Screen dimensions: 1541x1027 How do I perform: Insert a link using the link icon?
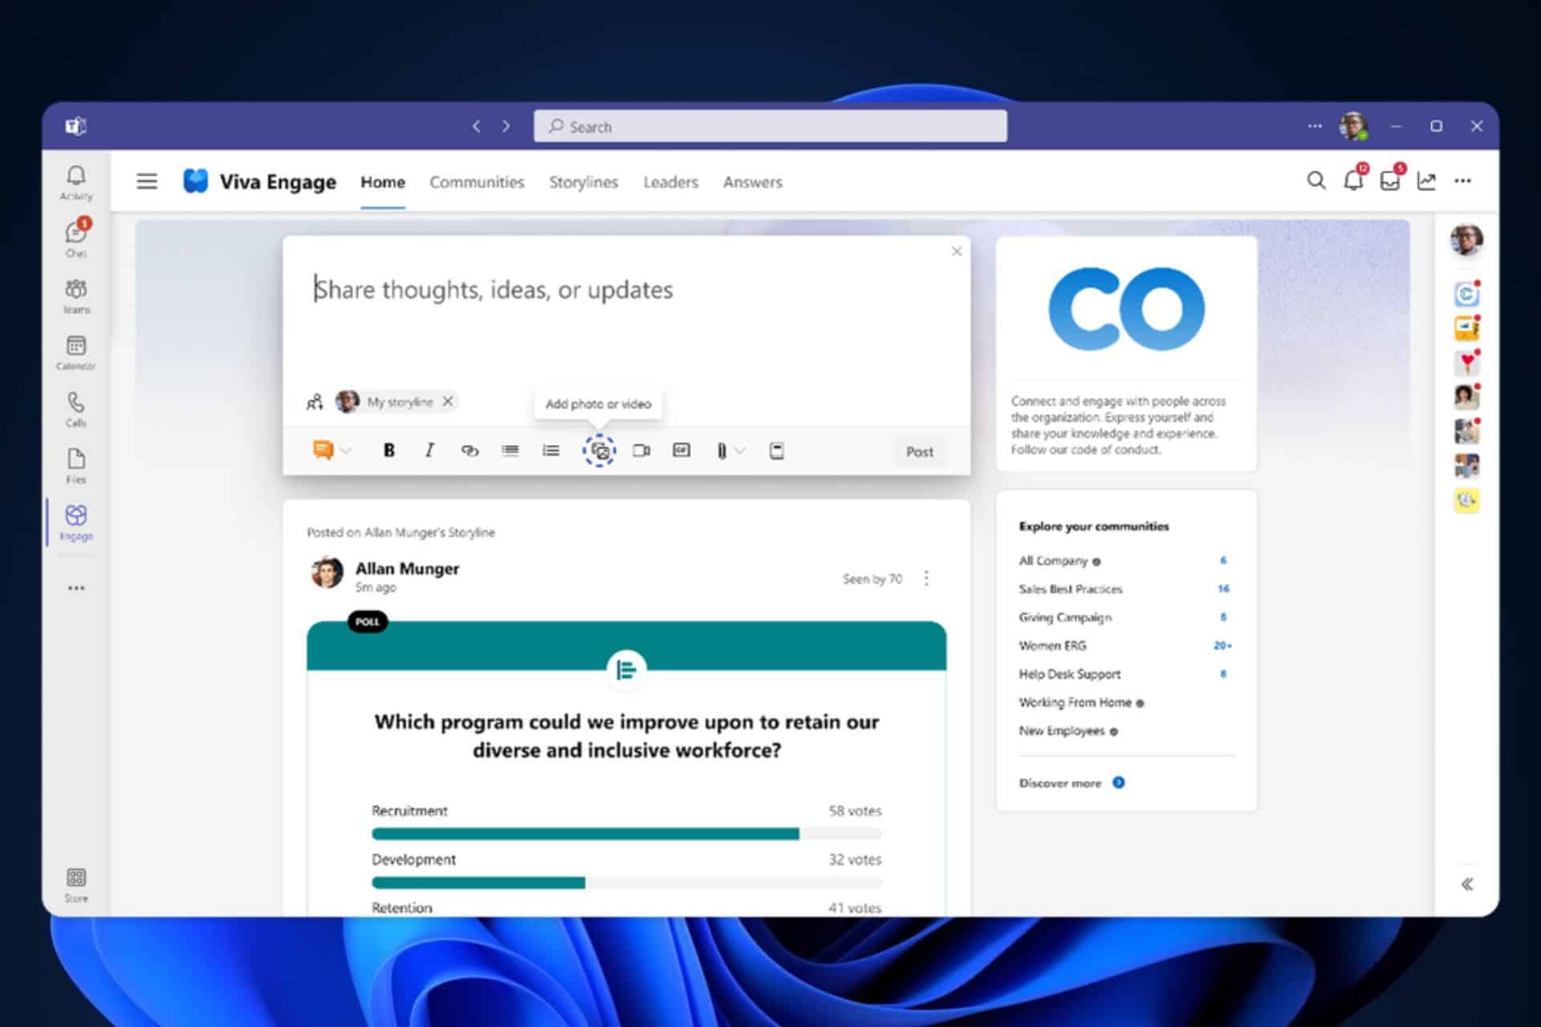coord(470,450)
